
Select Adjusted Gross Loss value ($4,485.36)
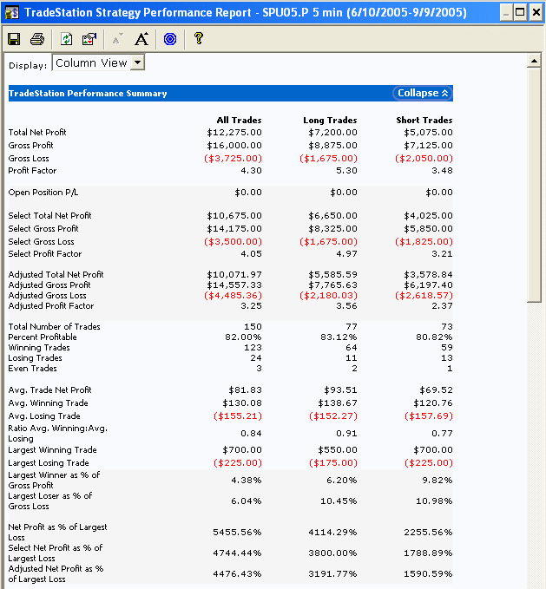pyautogui.click(x=233, y=296)
